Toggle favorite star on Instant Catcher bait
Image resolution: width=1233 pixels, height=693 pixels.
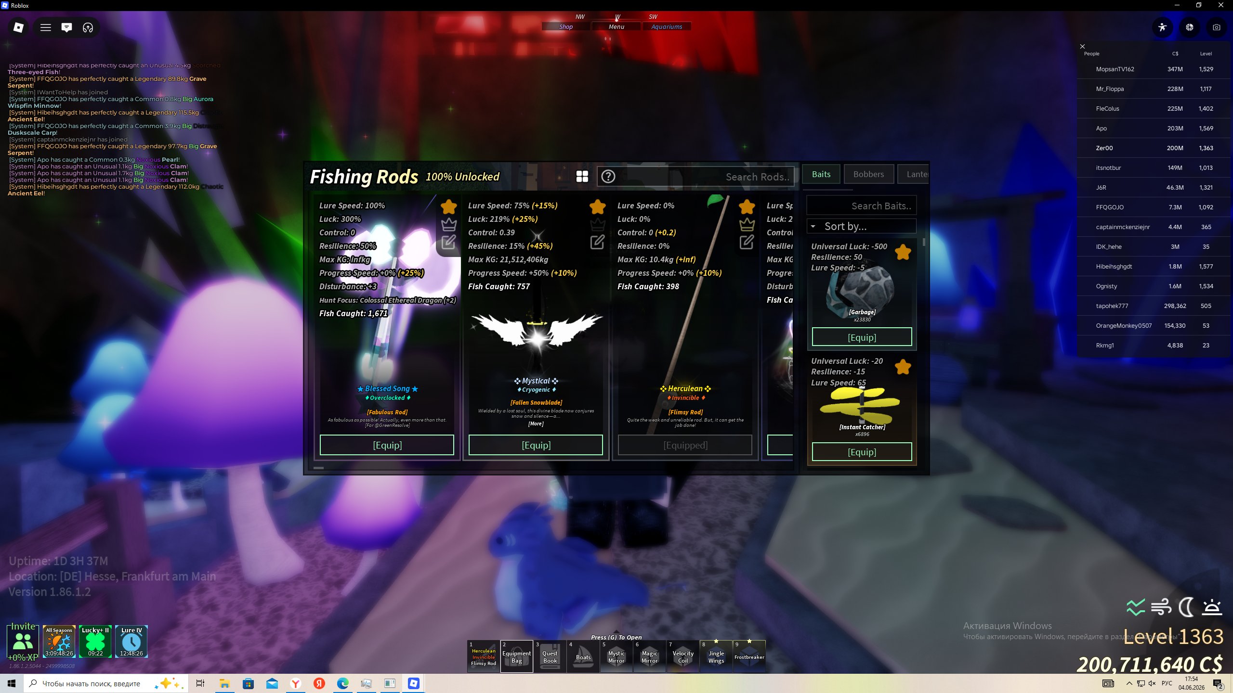click(903, 367)
